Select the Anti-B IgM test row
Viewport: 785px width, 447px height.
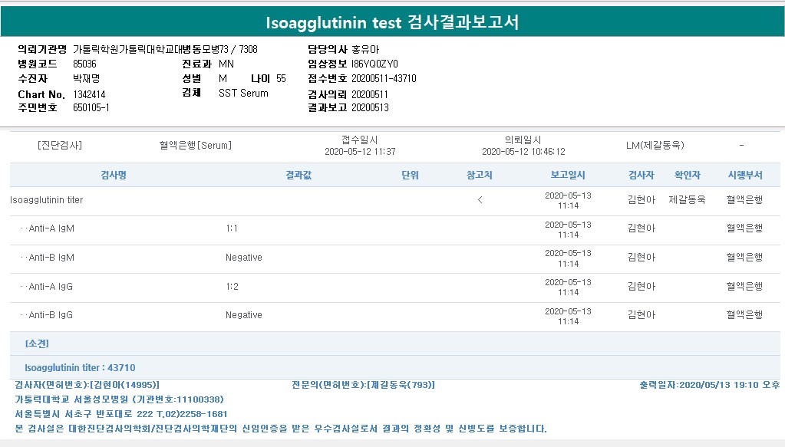point(51,258)
